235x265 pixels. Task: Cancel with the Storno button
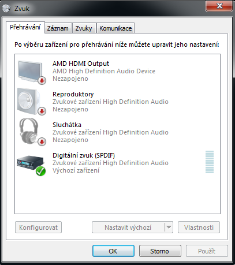160,251
